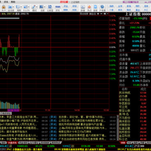Click the 基金 toolbar button
The height and width of the screenshot is (151, 151).
tap(138, 10)
